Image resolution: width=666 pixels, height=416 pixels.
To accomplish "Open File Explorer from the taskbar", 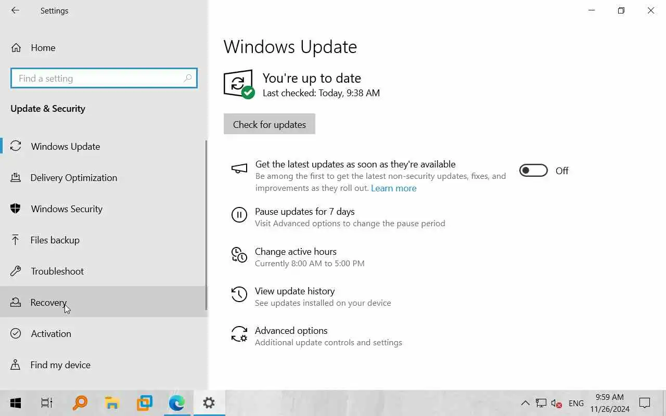I will point(112,403).
